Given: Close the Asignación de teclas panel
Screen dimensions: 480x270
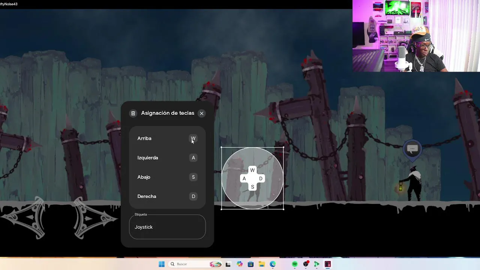Looking at the screenshot, I should [202, 113].
